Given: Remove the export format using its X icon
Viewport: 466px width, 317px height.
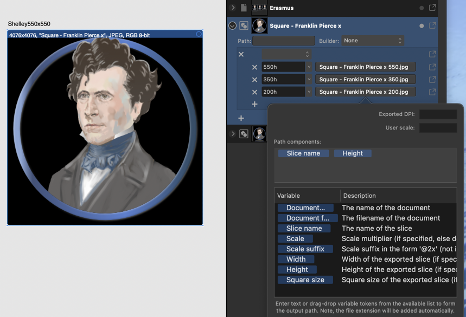Looking at the screenshot, I should coord(241,54).
